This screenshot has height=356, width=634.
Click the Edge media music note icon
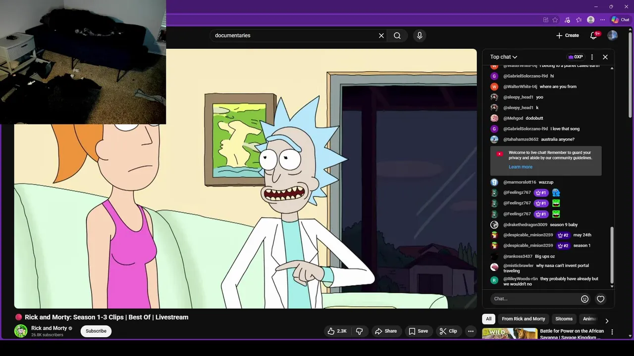pos(567,20)
